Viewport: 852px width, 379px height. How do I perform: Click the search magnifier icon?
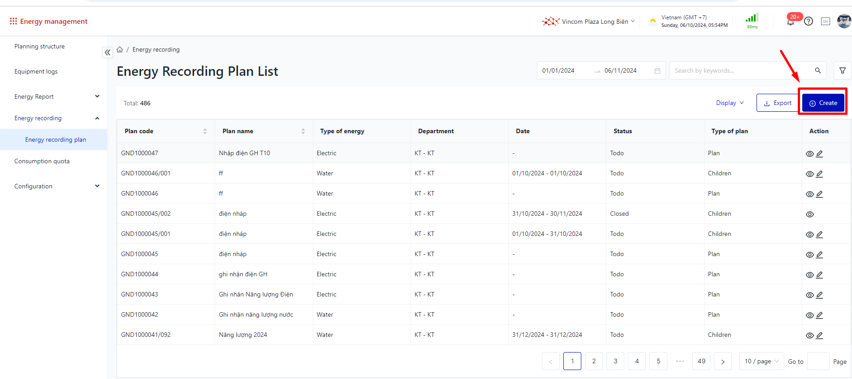point(817,70)
